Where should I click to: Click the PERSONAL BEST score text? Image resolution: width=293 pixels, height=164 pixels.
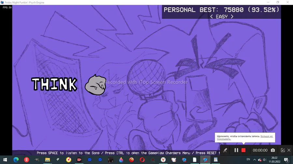click(221, 10)
